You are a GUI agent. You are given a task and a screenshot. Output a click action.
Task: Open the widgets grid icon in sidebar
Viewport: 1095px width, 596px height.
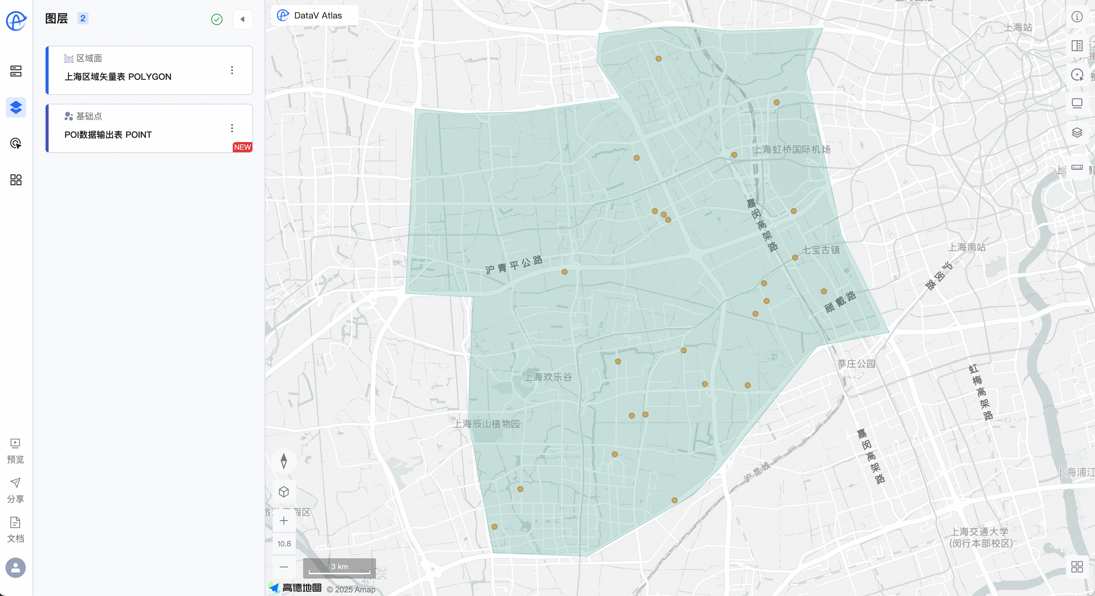[16, 180]
